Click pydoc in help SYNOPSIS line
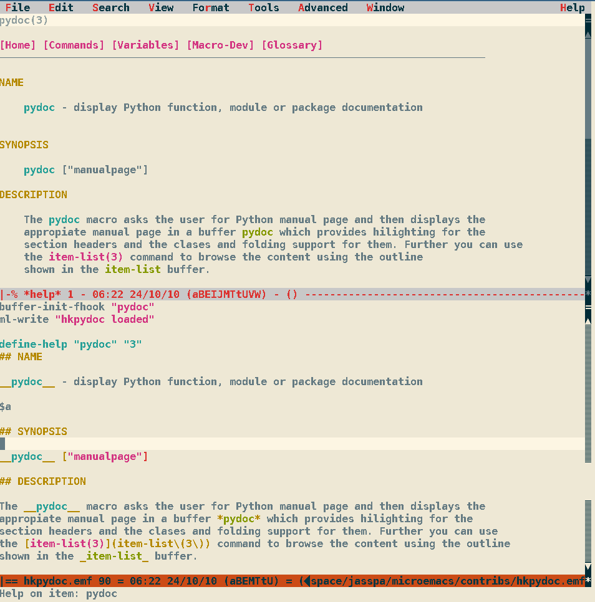Image resolution: width=595 pixels, height=602 pixels. 39,170
